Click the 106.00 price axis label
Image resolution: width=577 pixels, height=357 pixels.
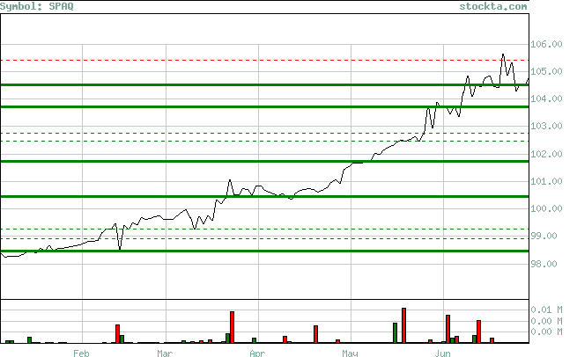pyautogui.click(x=546, y=45)
